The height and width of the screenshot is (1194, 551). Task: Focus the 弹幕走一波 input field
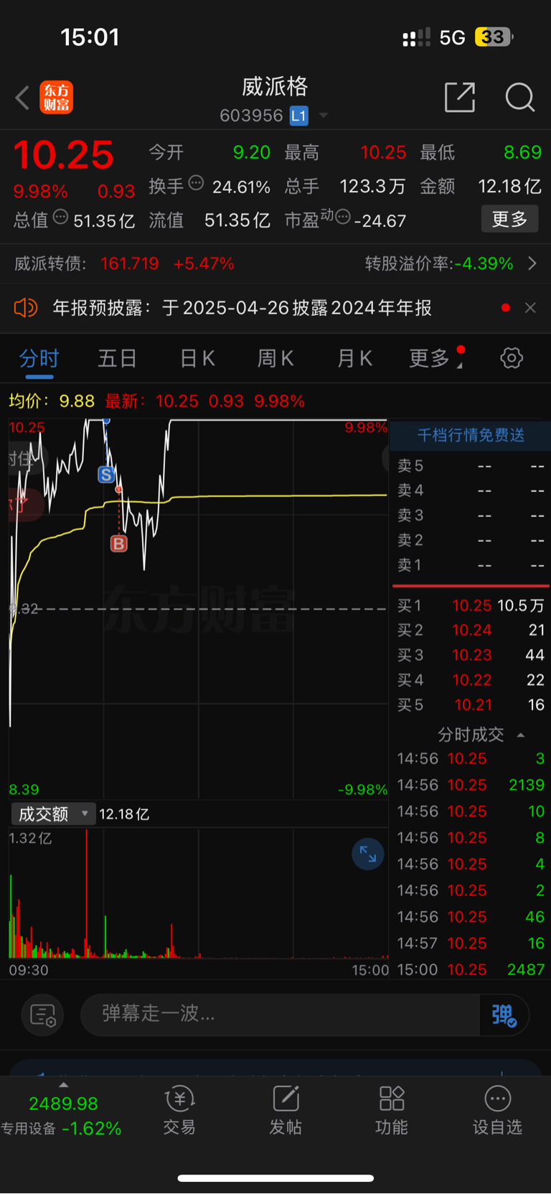coord(280,1014)
